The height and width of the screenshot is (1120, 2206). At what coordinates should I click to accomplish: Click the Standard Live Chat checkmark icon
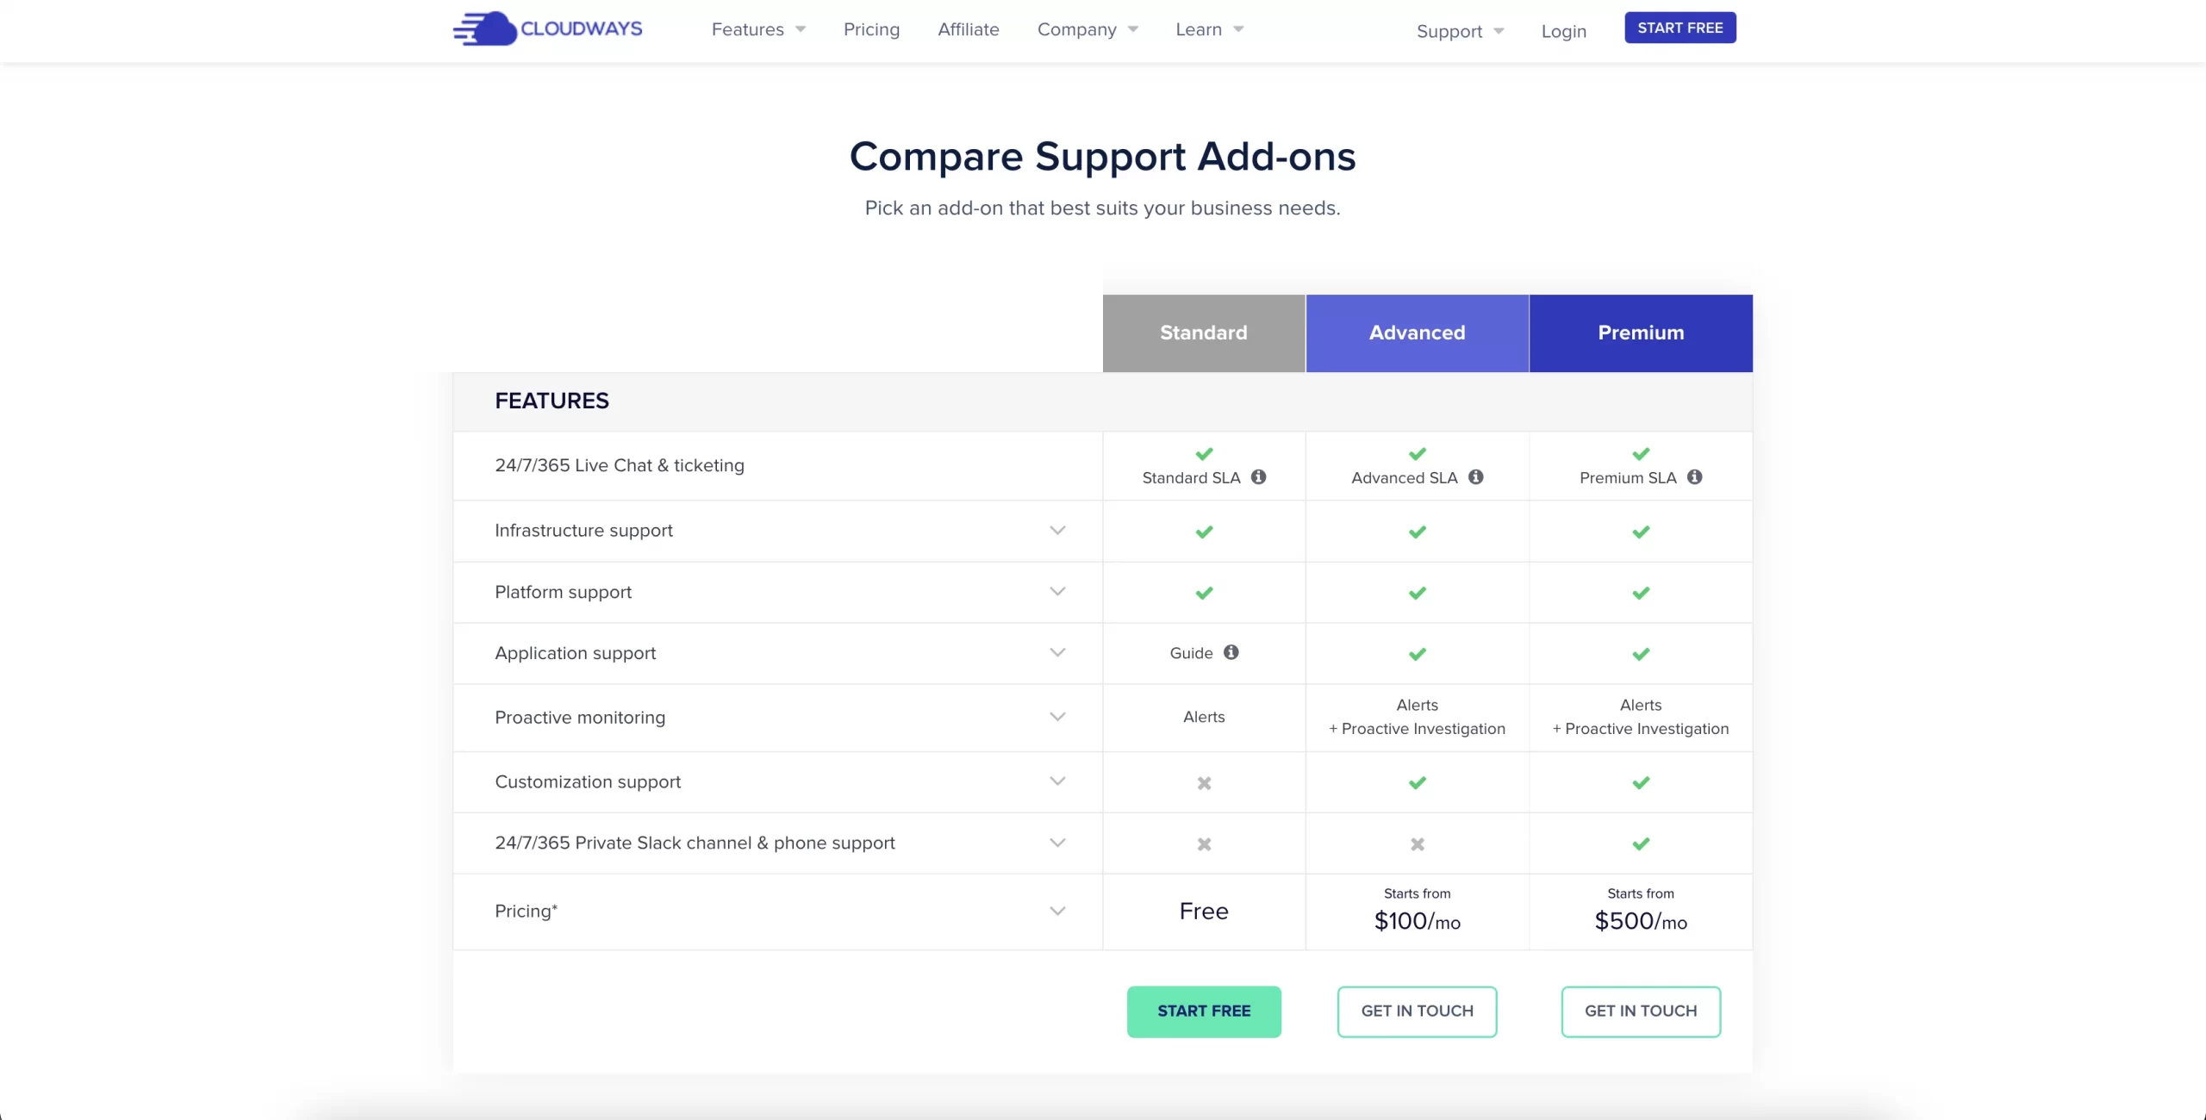pyautogui.click(x=1204, y=454)
